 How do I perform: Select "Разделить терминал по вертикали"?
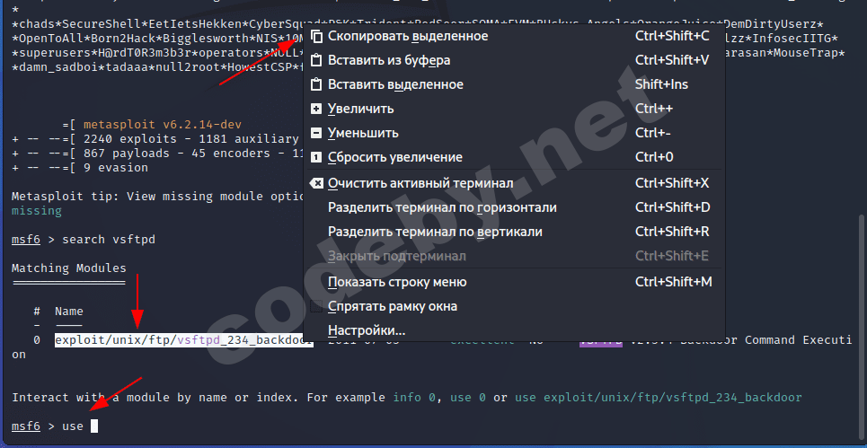(x=514, y=232)
